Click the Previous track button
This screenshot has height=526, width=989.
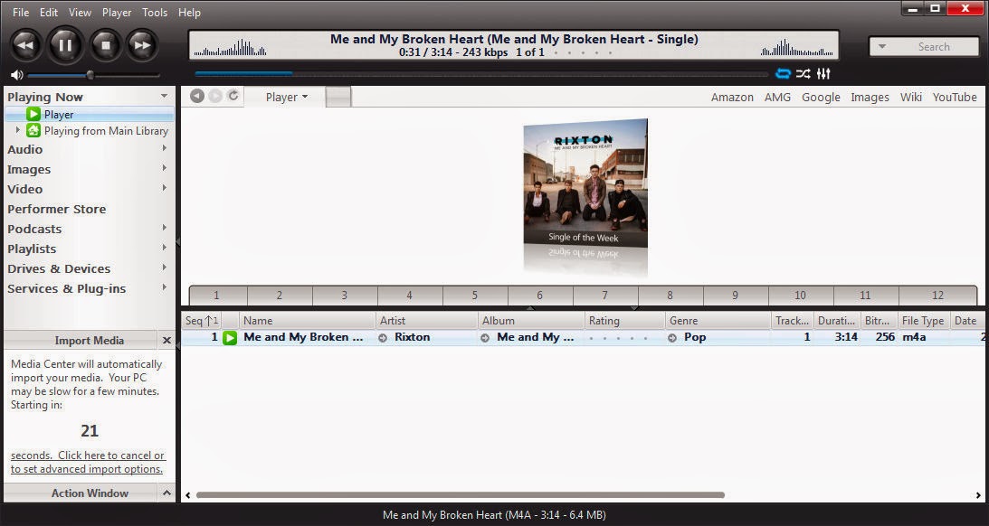coord(26,45)
